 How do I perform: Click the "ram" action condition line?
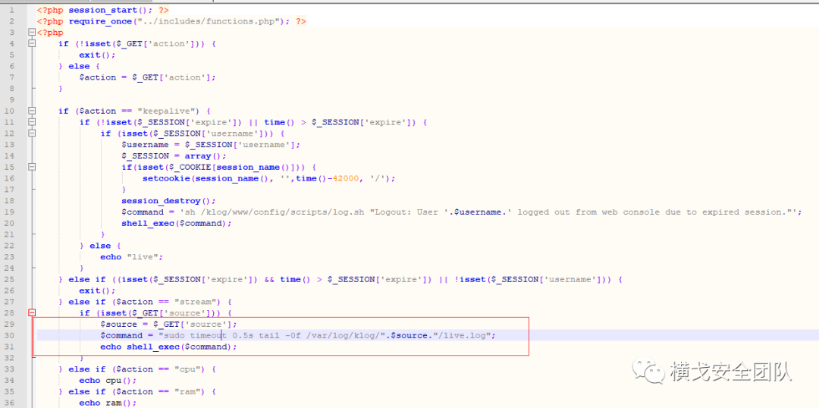(136, 391)
